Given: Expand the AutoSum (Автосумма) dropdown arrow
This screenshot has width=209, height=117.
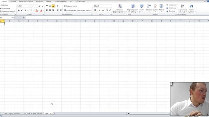Looking at the screenshot, I should (x=177, y=5).
